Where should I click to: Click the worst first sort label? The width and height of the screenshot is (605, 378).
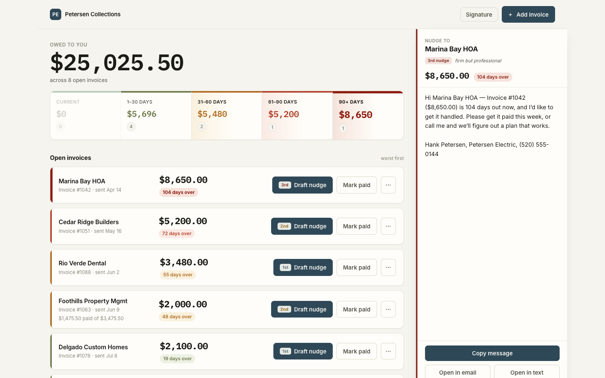[x=392, y=158]
